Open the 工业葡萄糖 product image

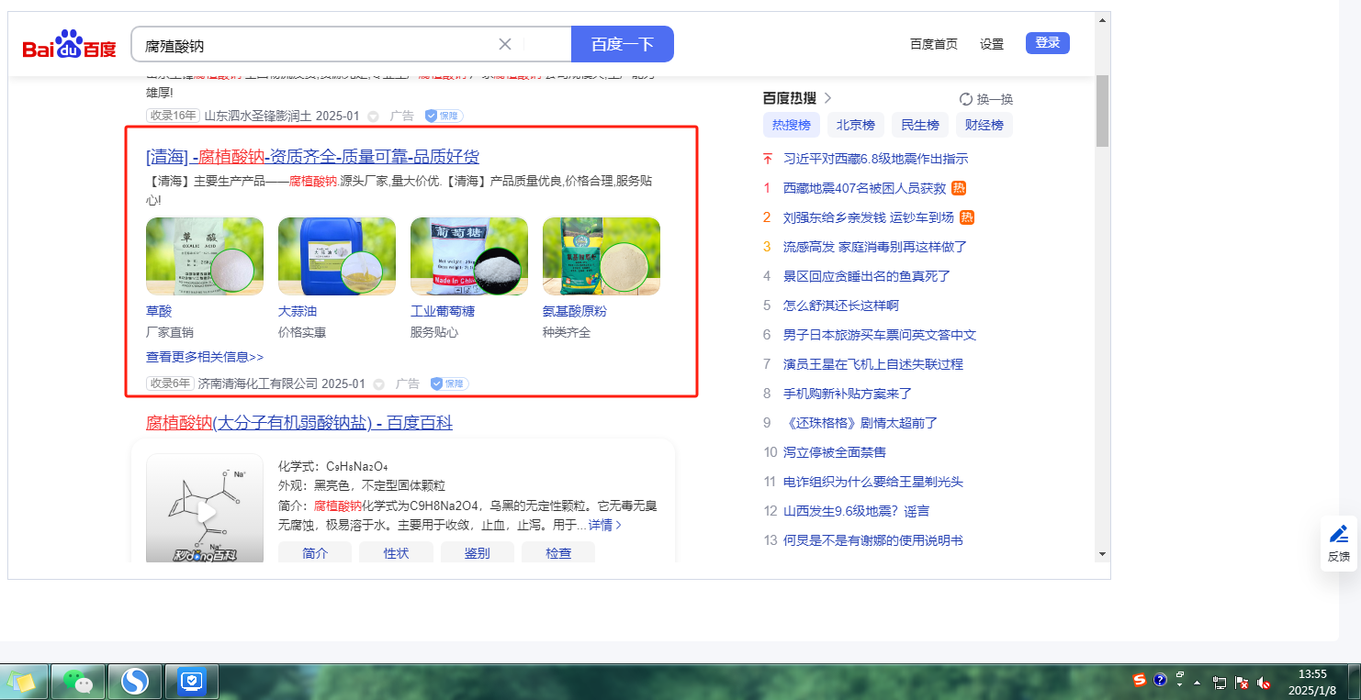[469, 256]
